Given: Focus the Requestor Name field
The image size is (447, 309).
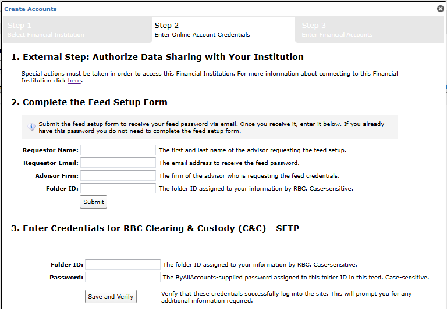Looking at the screenshot, I should coord(118,150).
